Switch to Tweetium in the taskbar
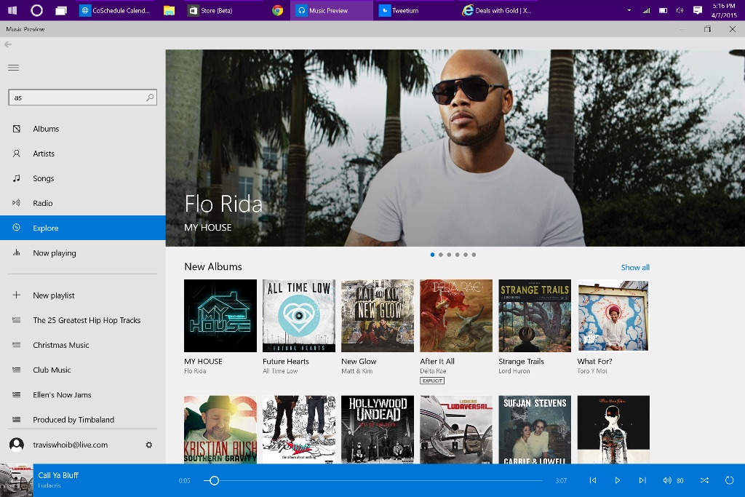Image resolution: width=745 pixels, height=497 pixels. point(415,10)
